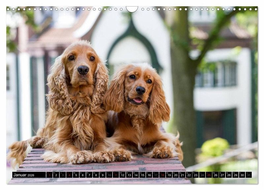The width and height of the screenshot is (264, 190).
Task: Select red-marked day 18
Action: pyautogui.click(x=162, y=175)
